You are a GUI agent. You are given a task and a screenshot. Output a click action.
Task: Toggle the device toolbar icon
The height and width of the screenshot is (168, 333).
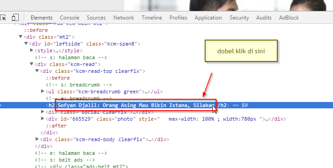pyautogui.click(x=15, y=18)
